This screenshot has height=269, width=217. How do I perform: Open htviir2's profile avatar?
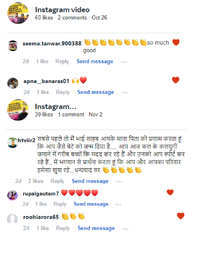tap(12, 142)
